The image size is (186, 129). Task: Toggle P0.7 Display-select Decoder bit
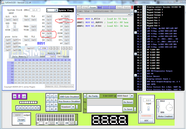tap(144, 7)
